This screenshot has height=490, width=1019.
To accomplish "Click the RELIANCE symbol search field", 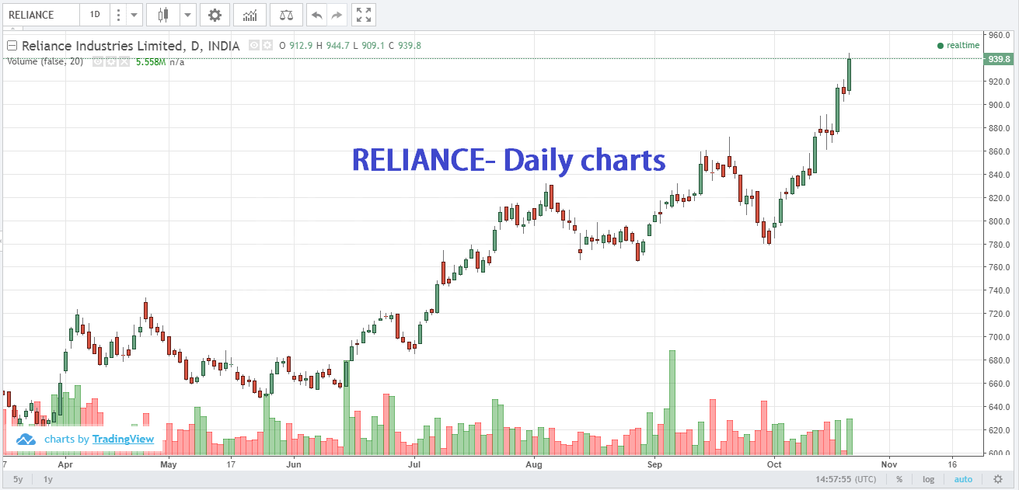I will pos(41,15).
